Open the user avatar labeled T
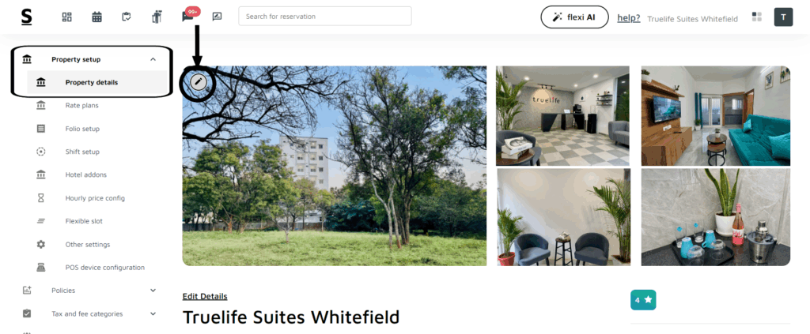 coord(783,17)
